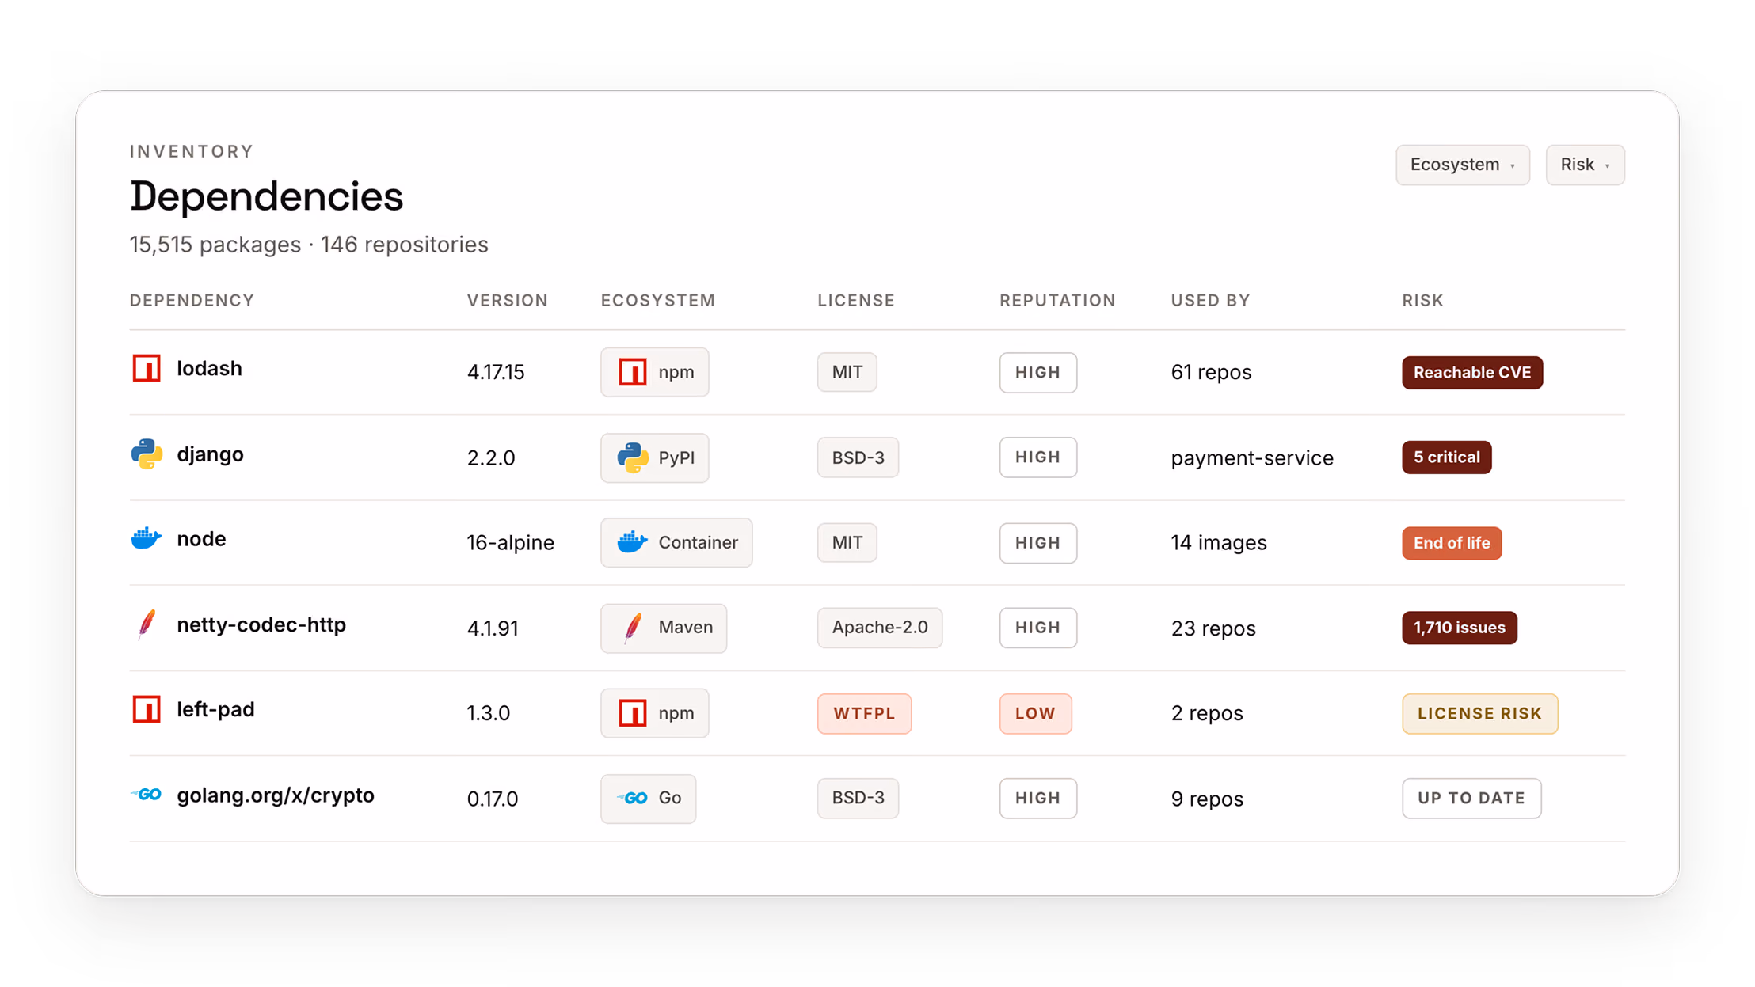Sort by the Dependency column header
The image size is (1755, 987).
point(192,300)
